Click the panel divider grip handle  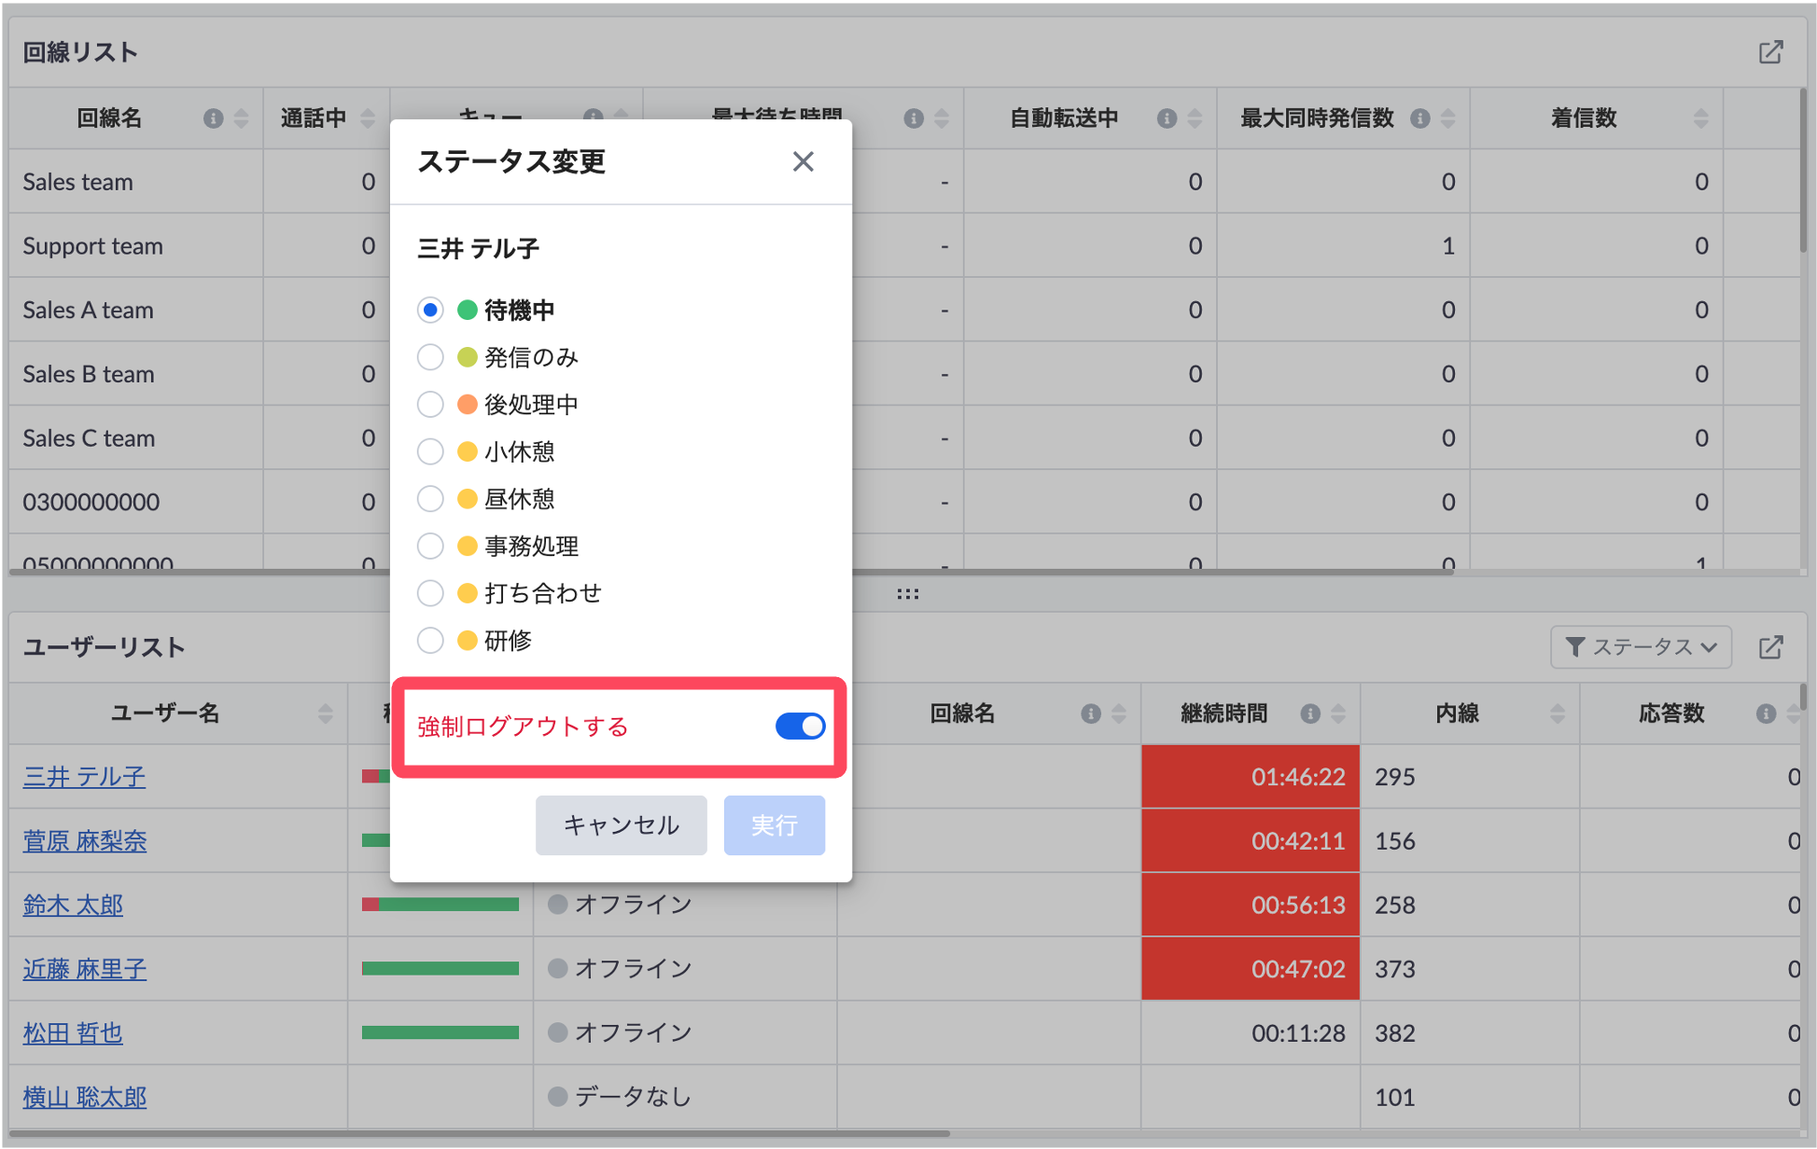coord(908,594)
